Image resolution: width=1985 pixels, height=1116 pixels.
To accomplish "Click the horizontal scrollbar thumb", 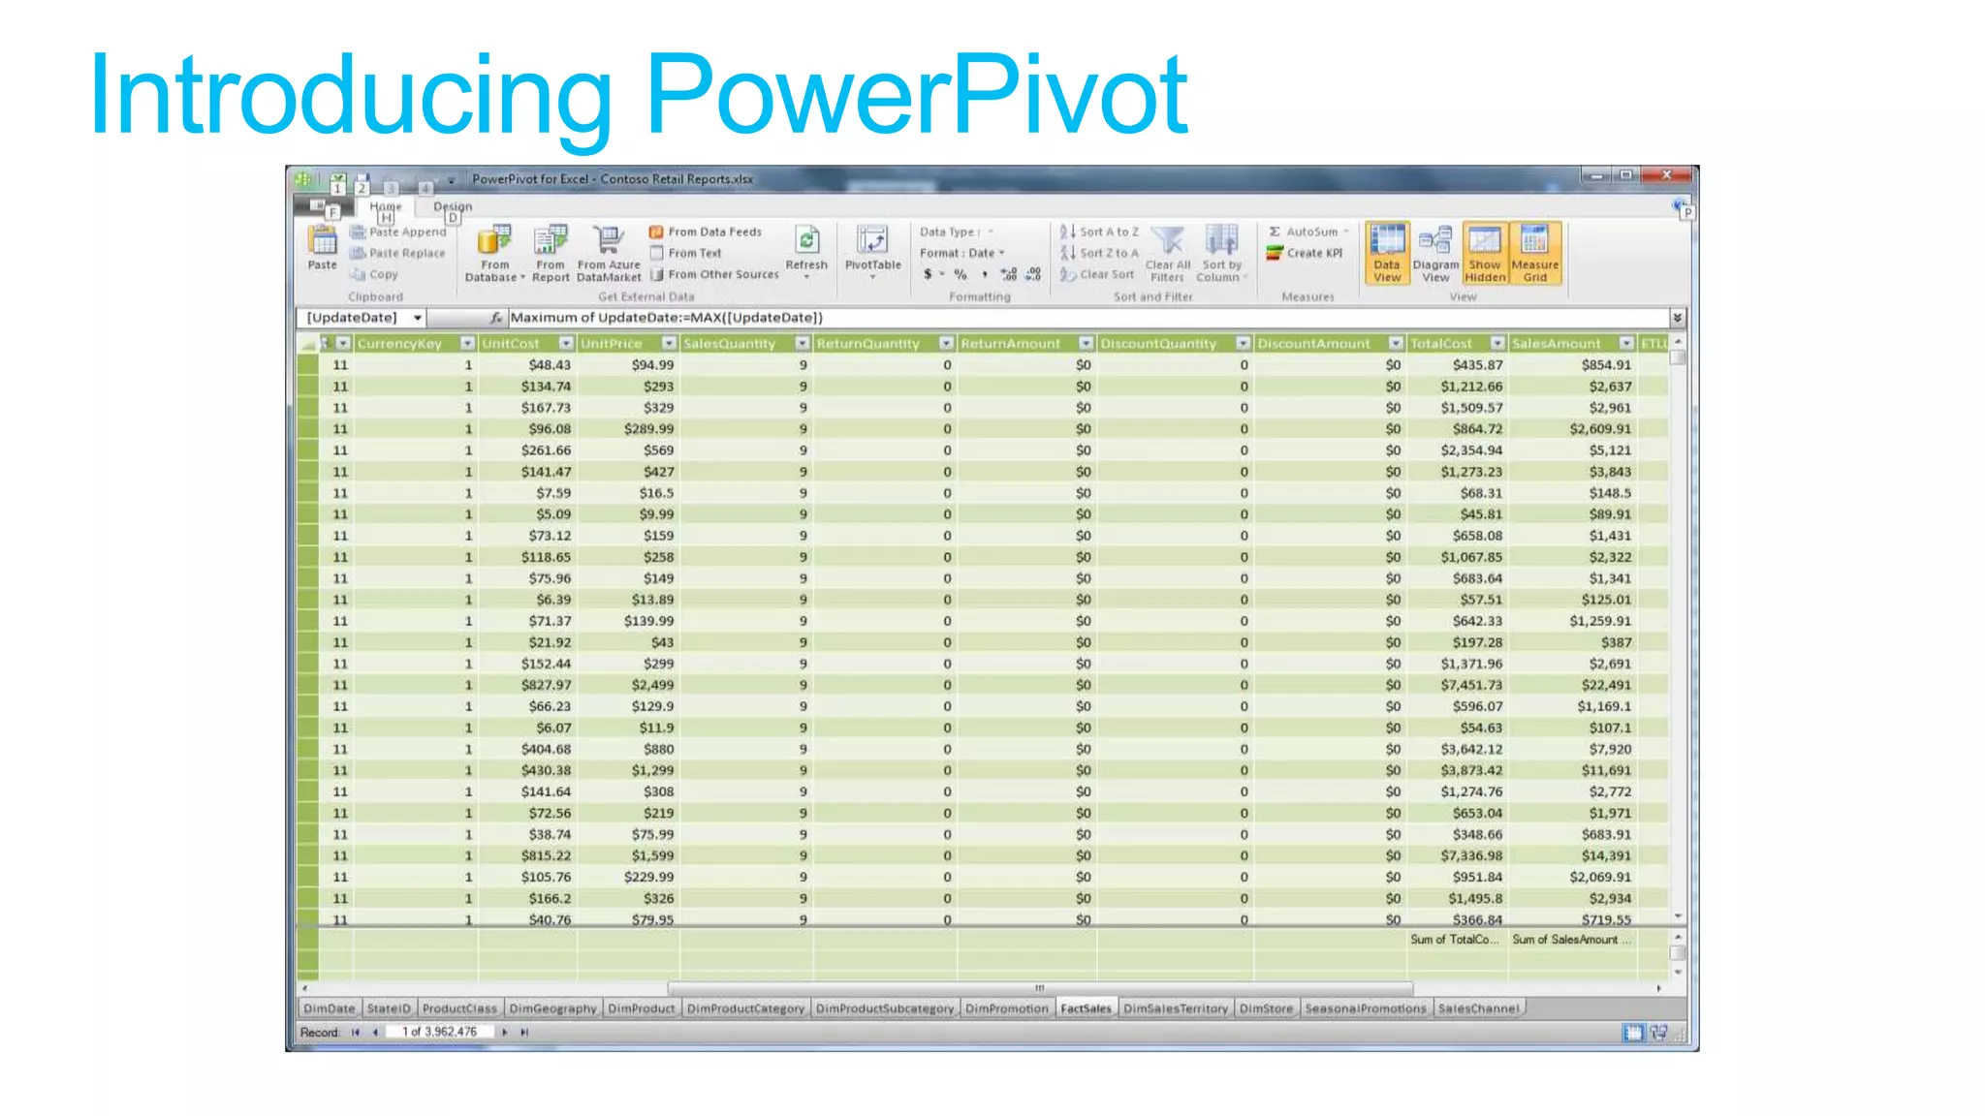I will [x=1039, y=989].
